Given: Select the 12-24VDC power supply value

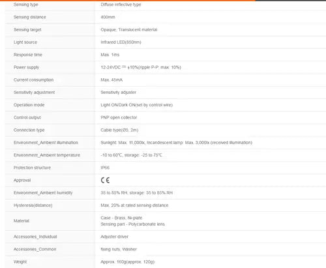Looking at the screenshot, I should coord(141,67).
